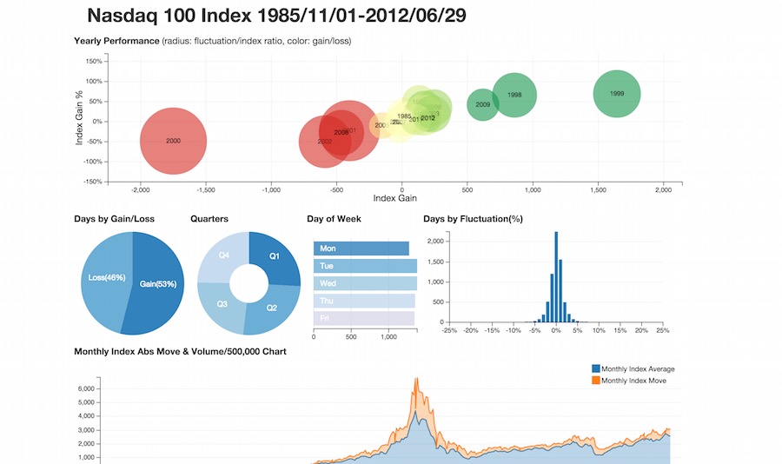Viewport: 782px width, 464px height.
Task: Filter by the Fri bar in Day of Week
Action: click(364, 318)
